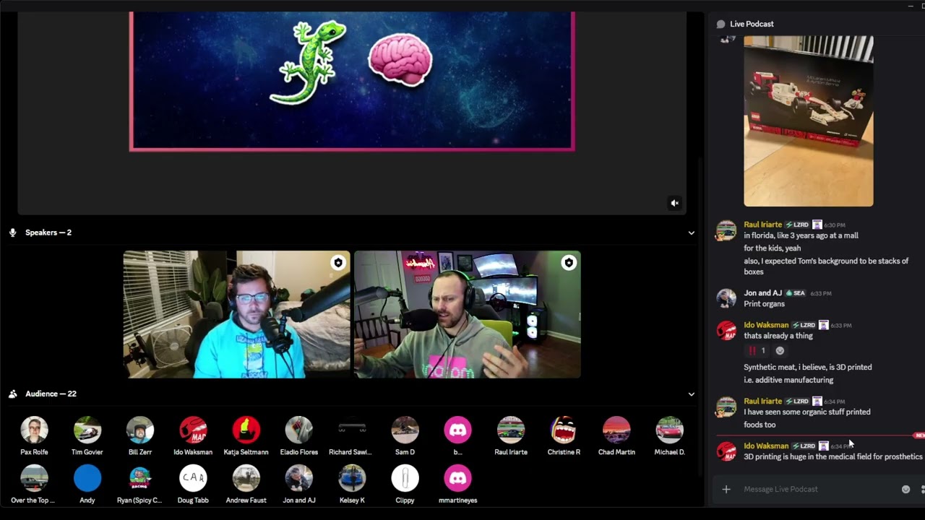Click the LZRD tag on Raul's 6:30 PM message
The height and width of the screenshot is (520, 925).
797,225
